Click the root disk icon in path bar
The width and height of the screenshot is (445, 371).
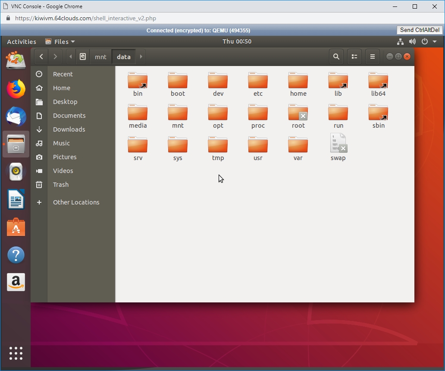click(83, 57)
